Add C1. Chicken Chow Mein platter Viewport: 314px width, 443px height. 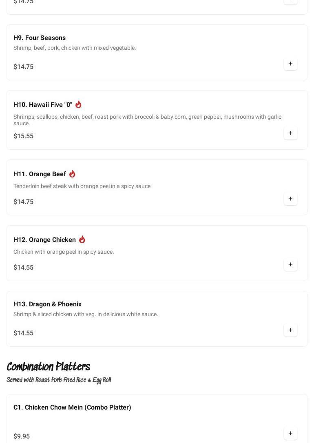(x=290, y=434)
